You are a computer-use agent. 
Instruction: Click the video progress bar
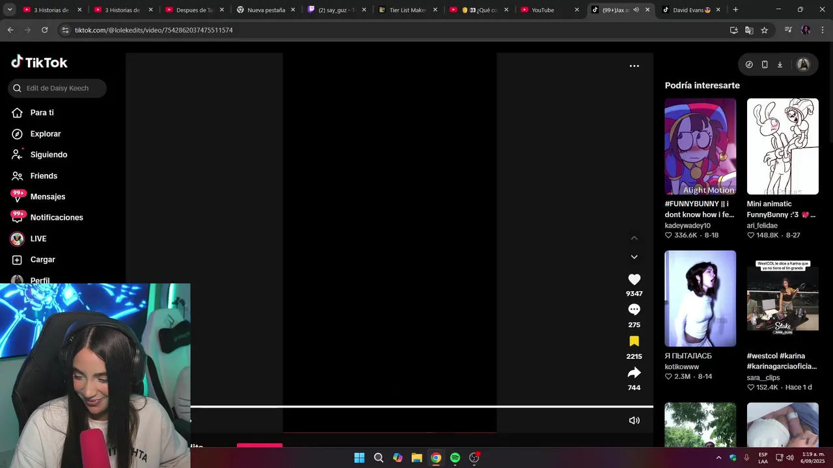[422, 407]
